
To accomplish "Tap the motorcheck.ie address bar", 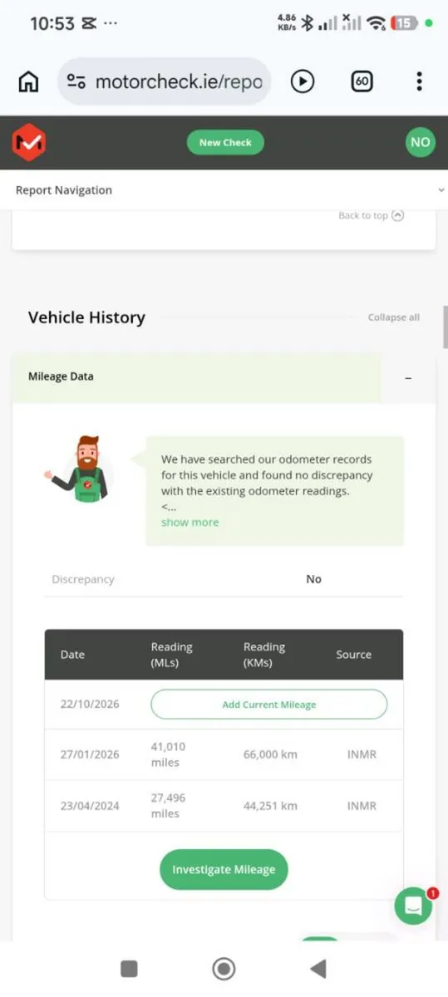I will tap(165, 81).
